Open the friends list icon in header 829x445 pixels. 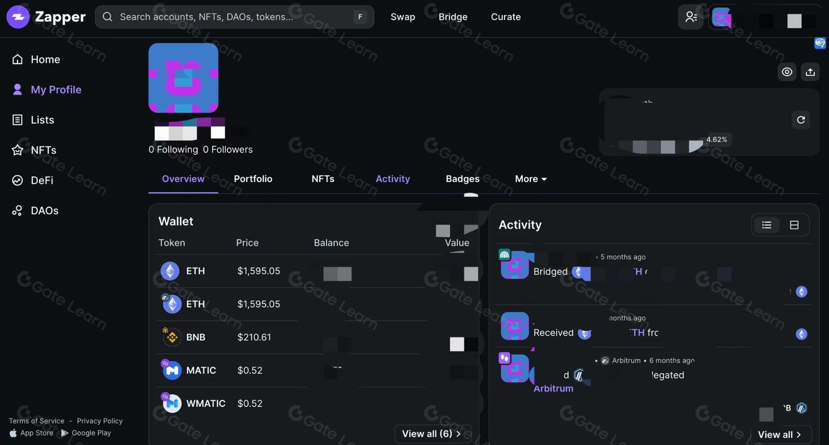point(690,17)
